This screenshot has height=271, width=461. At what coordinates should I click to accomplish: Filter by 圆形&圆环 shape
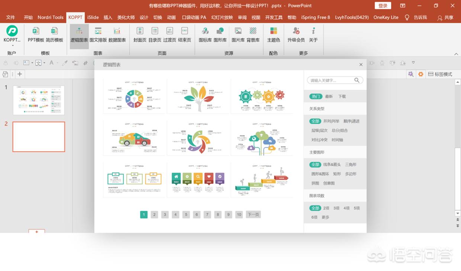tap(320, 174)
